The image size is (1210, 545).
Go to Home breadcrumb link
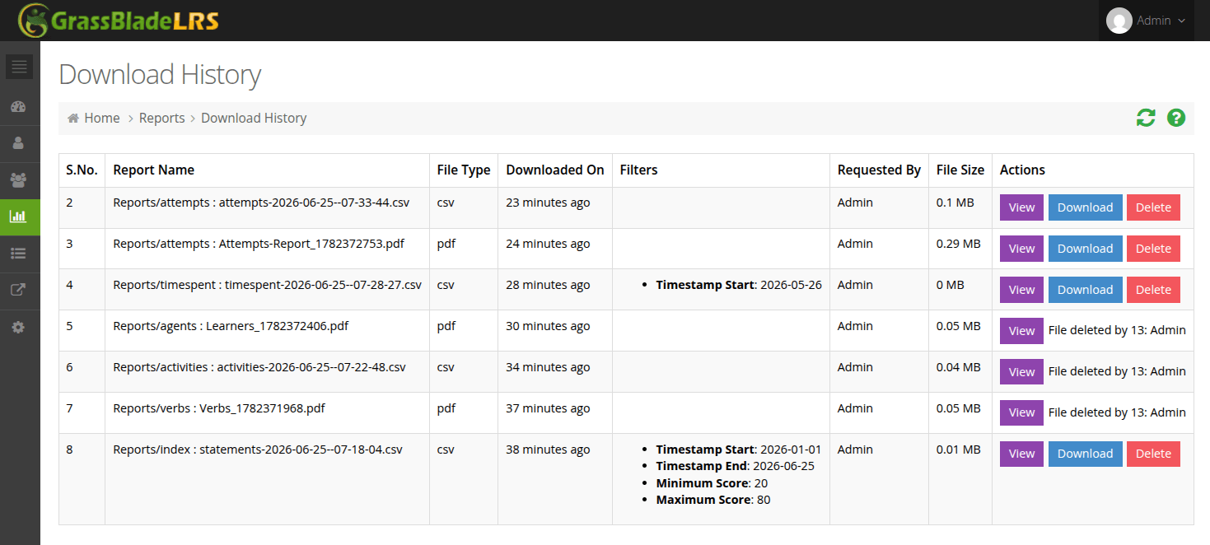pos(102,118)
